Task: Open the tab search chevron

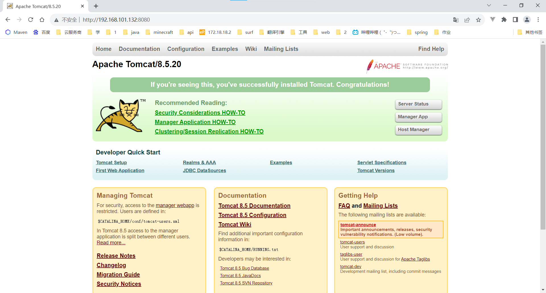Action: point(489,5)
